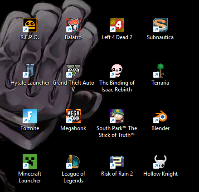Image resolution: width=199 pixels, height=192 pixels.
Task: Select the Megabonk shortcut icon
Action: [x=73, y=116]
